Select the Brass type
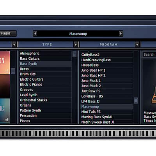Viewport: 156px width, 156px height. click(x=45, y=69)
